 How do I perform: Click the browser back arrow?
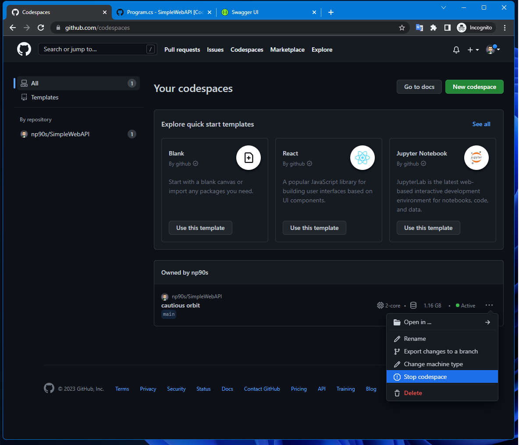13,28
